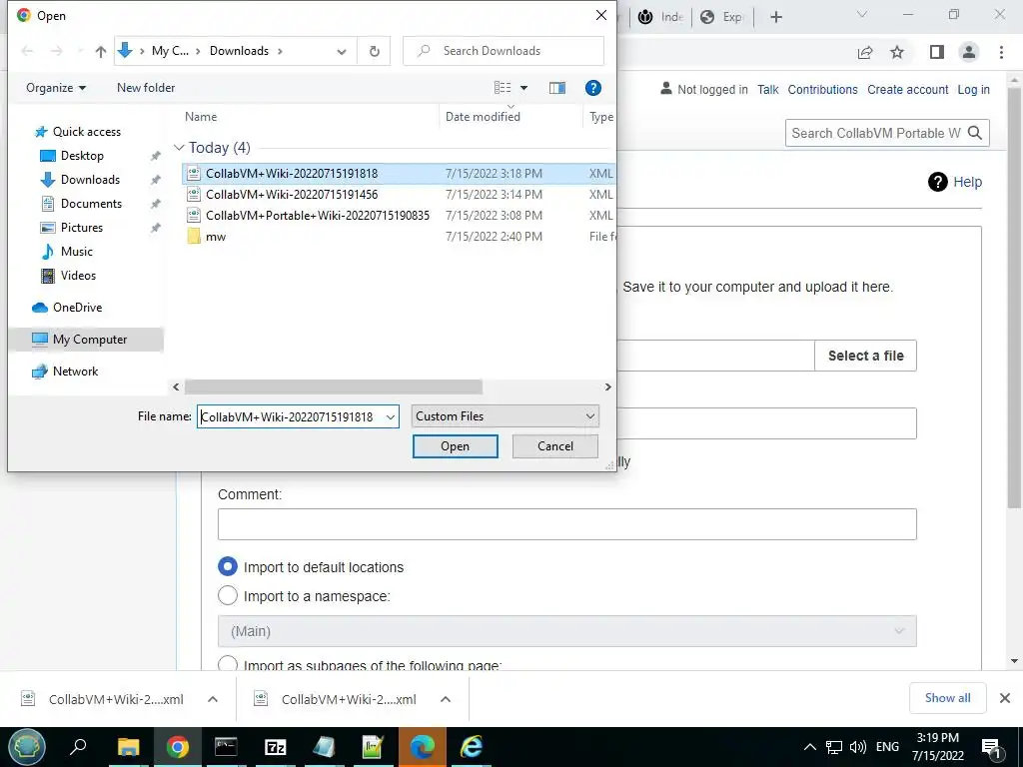The height and width of the screenshot is (767, 1023).
Task: Select the mw folder
Action: tap(216, 236)
